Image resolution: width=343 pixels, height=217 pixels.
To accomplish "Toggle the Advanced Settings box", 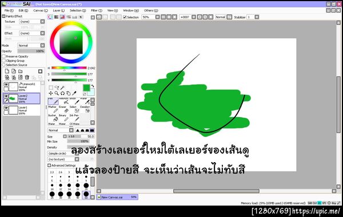I will pos(49,166).
